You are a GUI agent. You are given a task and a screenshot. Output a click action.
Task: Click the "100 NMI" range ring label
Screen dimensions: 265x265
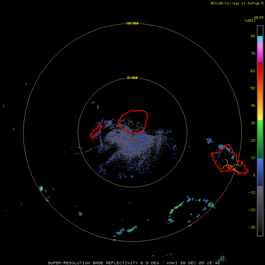click(132, 23)
